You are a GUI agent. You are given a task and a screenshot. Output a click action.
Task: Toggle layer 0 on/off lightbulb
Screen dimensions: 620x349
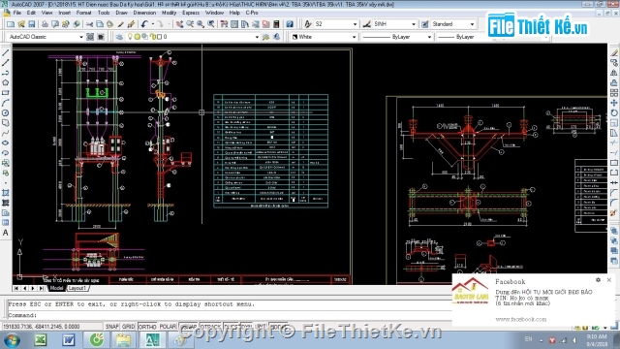tap(130, 37)
